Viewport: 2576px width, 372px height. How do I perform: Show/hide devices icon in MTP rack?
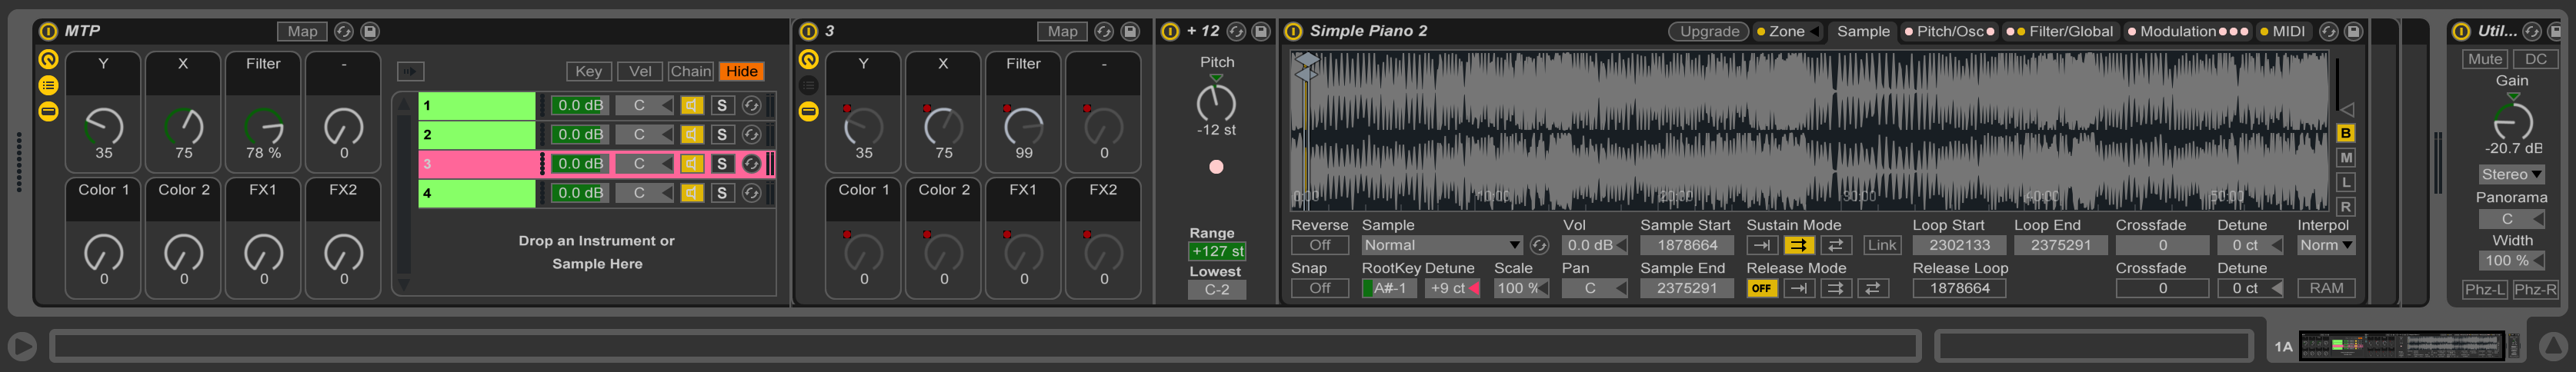click(48, 112)
